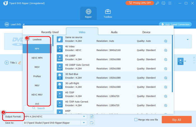Open settings gear for 4K Video
This screenshot has height=127, width=196.
(x=166, y=50)
